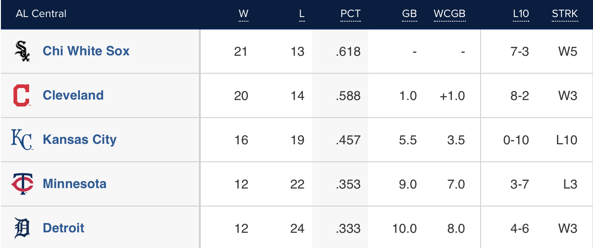Click the Chicago White Sox logo
The width and height of the screenshot is (593, 248).
point(22,51)
